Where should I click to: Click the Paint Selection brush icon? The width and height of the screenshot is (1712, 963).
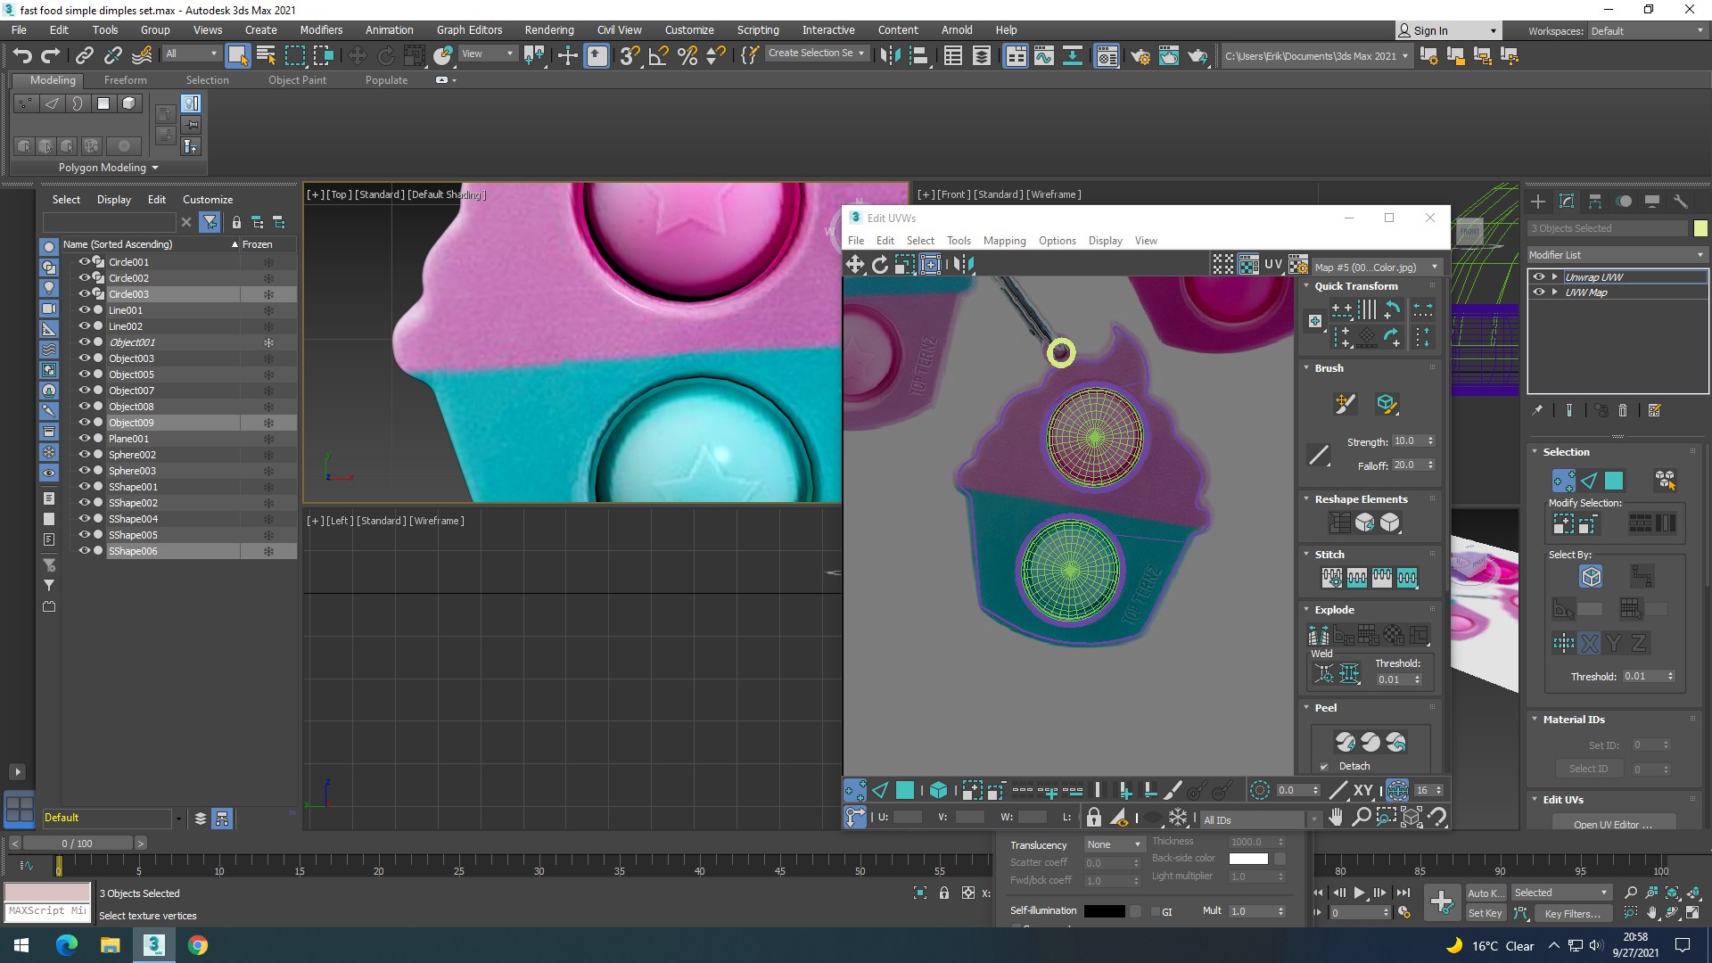coord(1173,790)
